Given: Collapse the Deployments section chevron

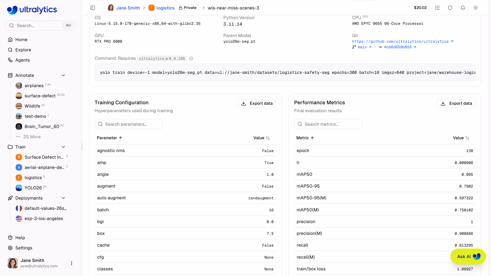Looking at the screenshot, I should 63,198.
